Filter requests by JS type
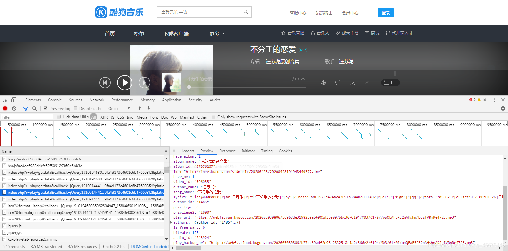Viewport: 508px width, 251px height. (112, 117)
